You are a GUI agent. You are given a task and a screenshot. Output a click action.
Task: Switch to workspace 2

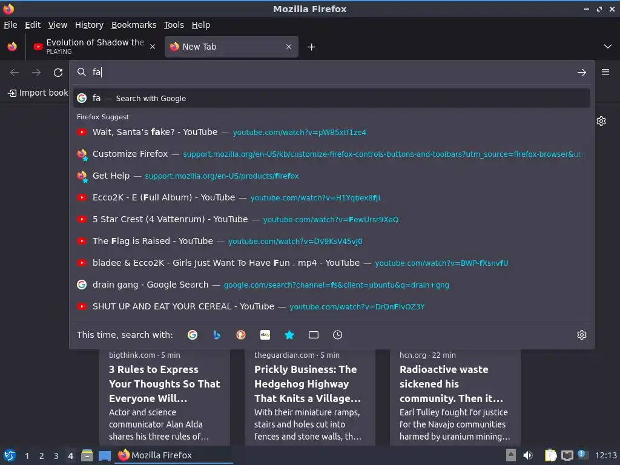(42, 456)
